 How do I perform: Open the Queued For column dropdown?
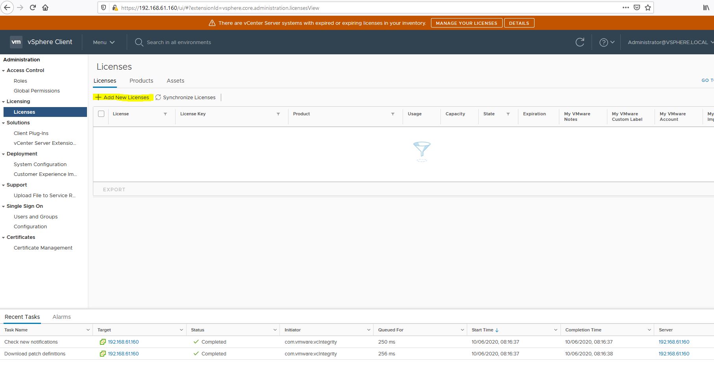click(x=462, y=330)
